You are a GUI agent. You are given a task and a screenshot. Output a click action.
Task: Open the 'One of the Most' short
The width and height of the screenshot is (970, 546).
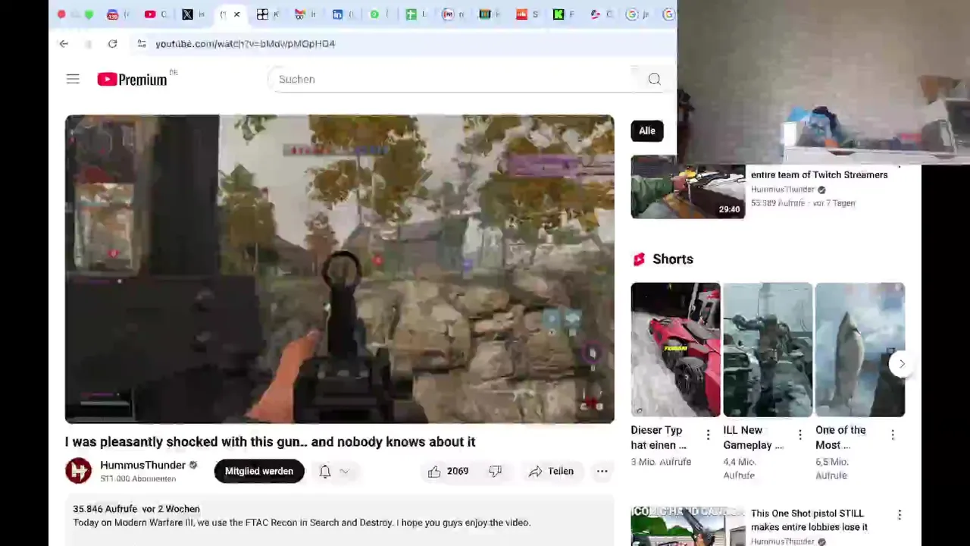pyautogui.click(x=860, y=350)
